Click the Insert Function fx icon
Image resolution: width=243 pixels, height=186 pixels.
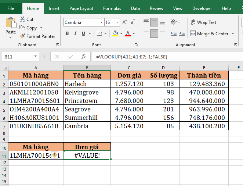tap(84, 57)
